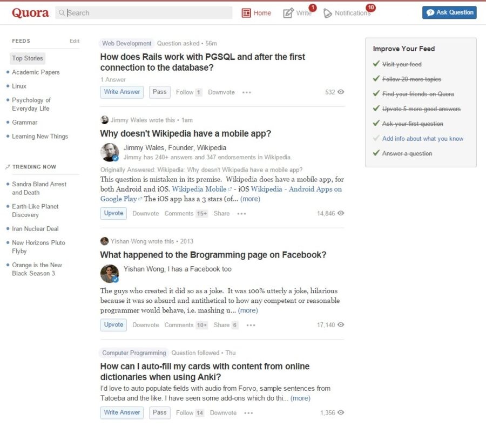Click the Write pencil icon

(288, 13)
